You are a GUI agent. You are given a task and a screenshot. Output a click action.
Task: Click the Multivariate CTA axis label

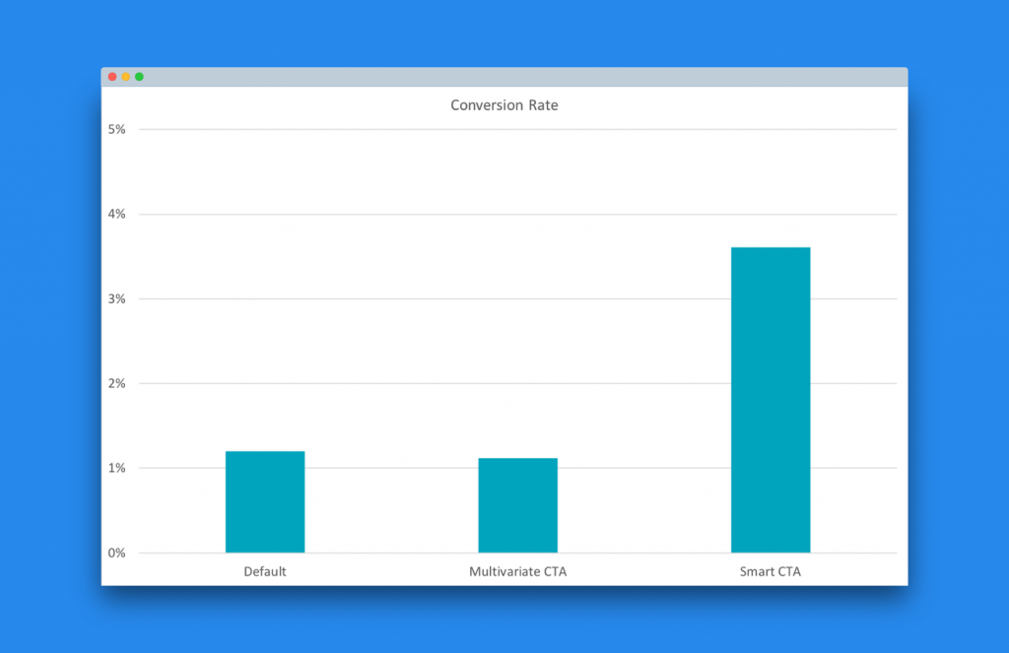point(517,571)
